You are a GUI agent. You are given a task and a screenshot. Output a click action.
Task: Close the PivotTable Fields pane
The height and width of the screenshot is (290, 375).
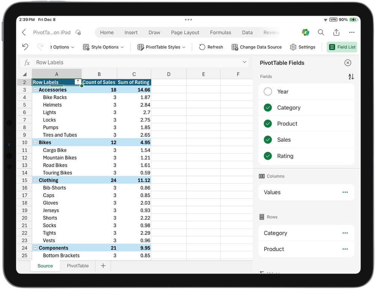pos(348,63)
